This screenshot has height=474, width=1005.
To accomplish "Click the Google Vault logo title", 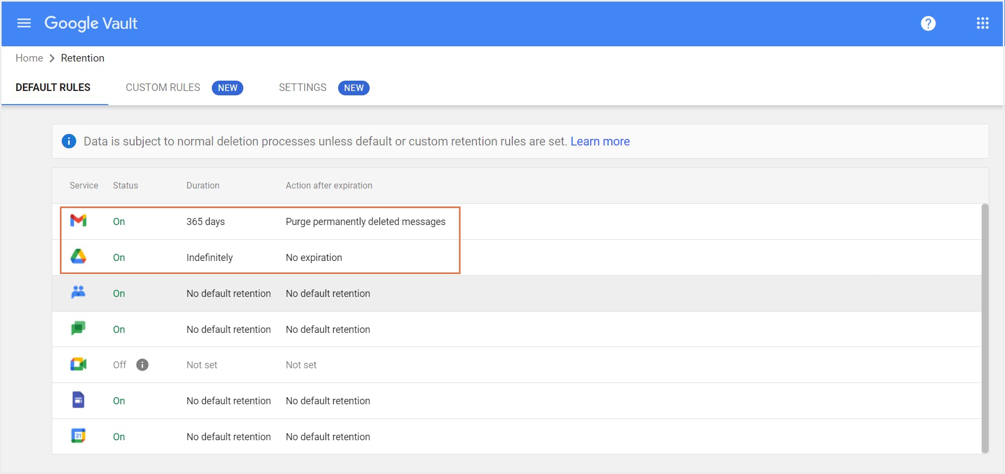I will (91, 23).
